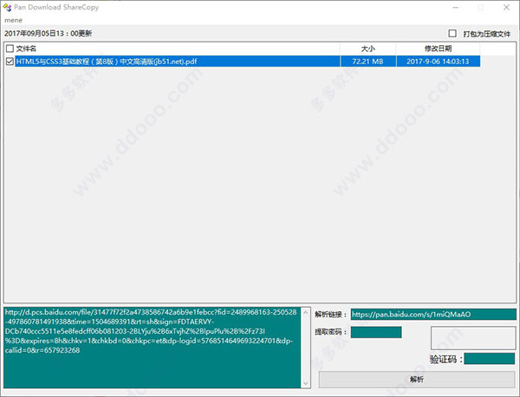Close the Pan Download ShareCopy window
This screenshot has width=520, height=397.
point(506,7)
